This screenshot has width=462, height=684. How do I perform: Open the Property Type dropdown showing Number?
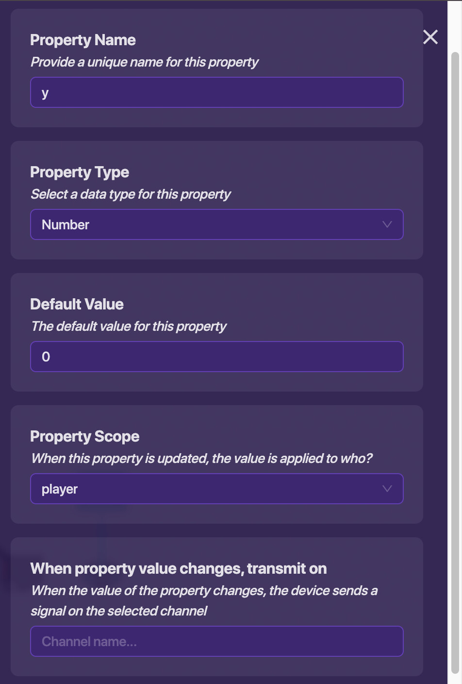point(216,224)
